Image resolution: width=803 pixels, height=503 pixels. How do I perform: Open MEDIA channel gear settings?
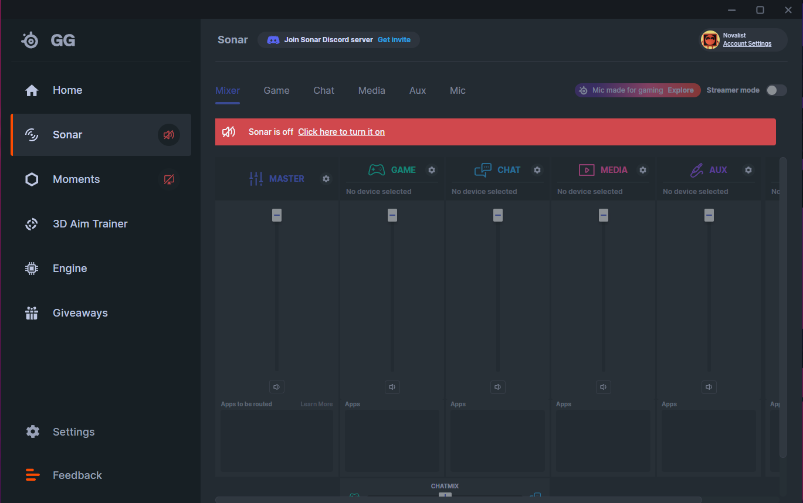click(643, 170)
